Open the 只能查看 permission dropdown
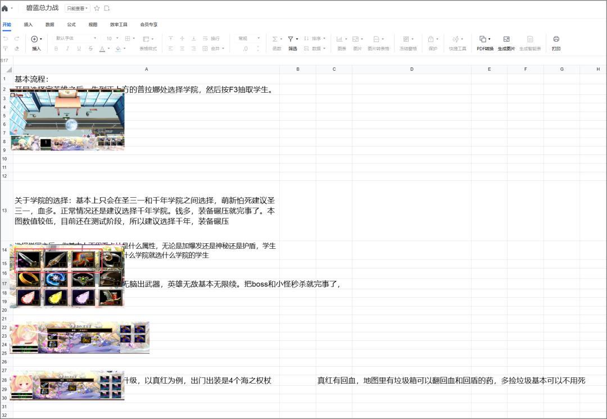Screen dimensions: 607x419 pos(77,8)
